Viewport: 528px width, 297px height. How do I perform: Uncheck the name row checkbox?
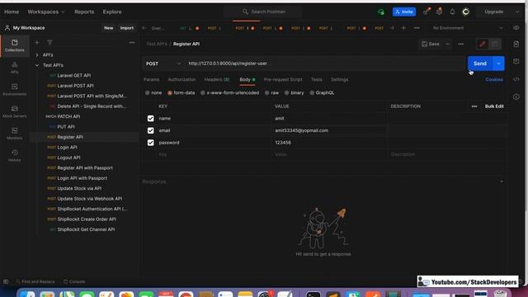(150, 119)
